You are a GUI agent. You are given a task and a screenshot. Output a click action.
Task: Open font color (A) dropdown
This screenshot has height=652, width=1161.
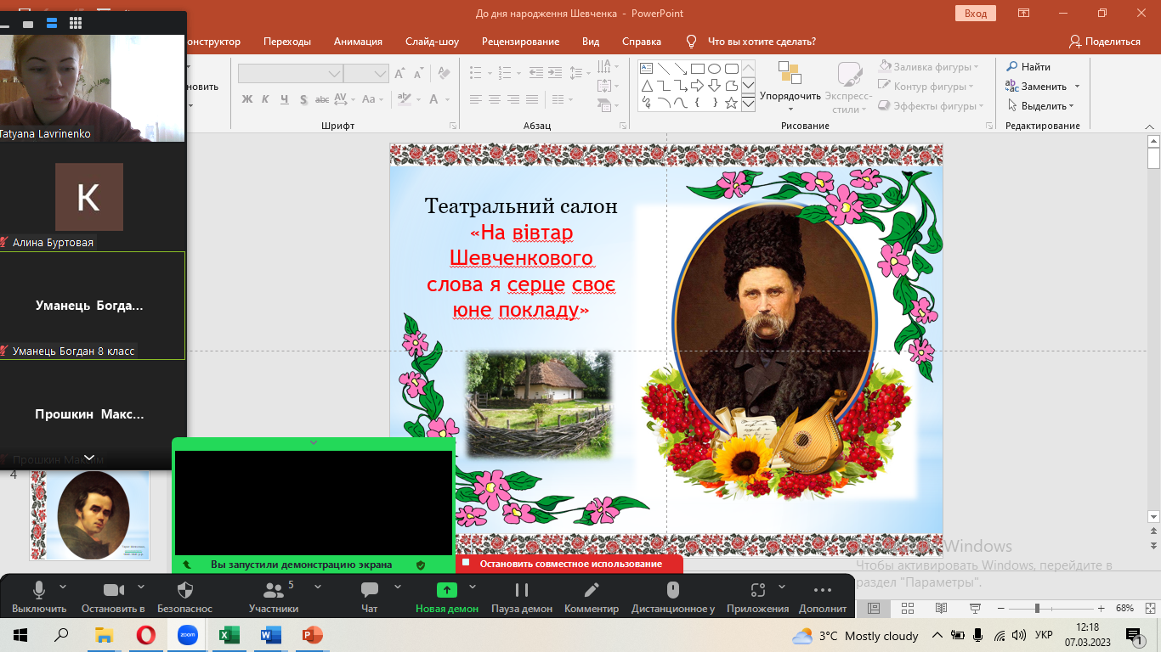pos(439,99)
